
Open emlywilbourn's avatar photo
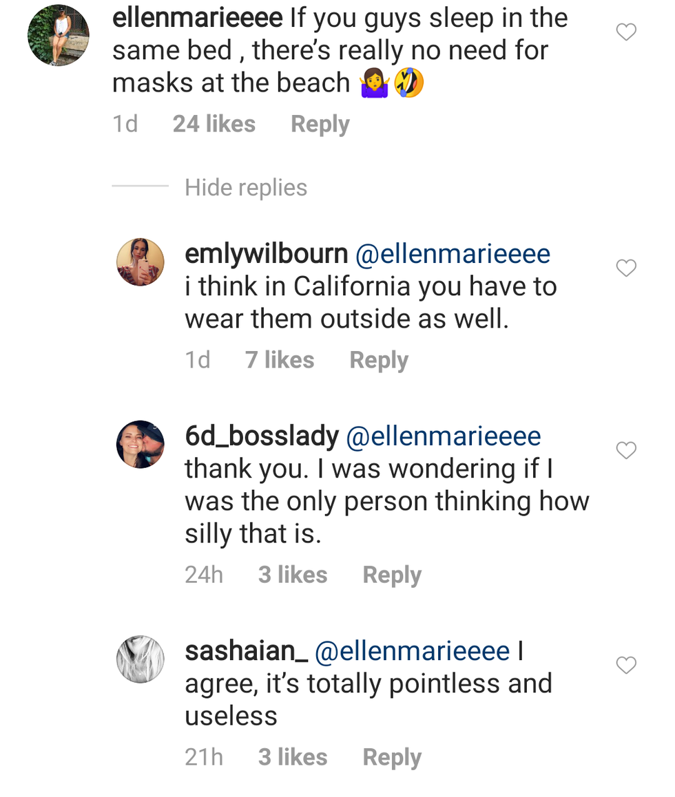pyautogui.click(x=141, y=262)
